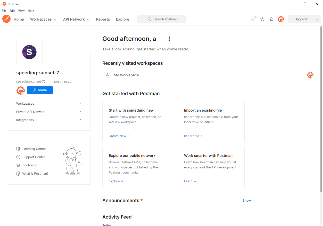Click the Explore link in the public network card
Viewport: 323px width, 226px height.
(x=116, y=181)
